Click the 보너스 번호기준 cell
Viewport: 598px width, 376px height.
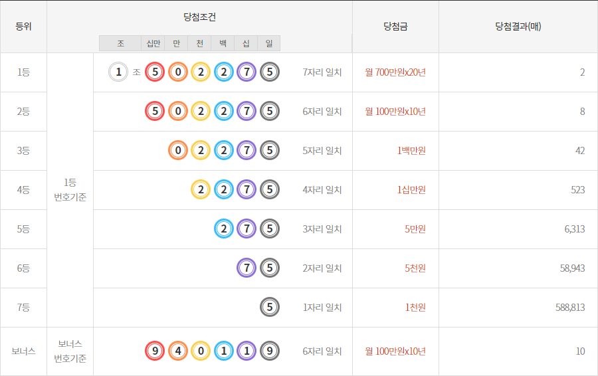(70, 351)
